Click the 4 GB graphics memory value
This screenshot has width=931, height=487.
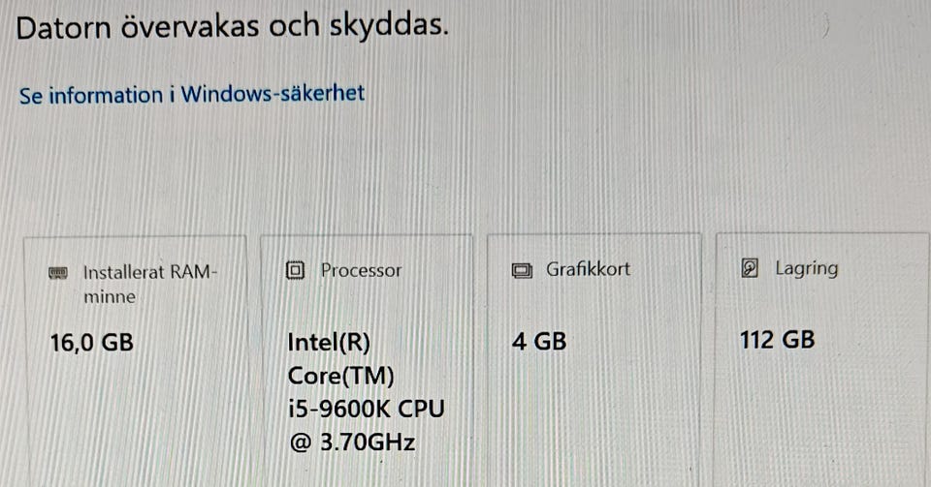(x=538, y=342)
